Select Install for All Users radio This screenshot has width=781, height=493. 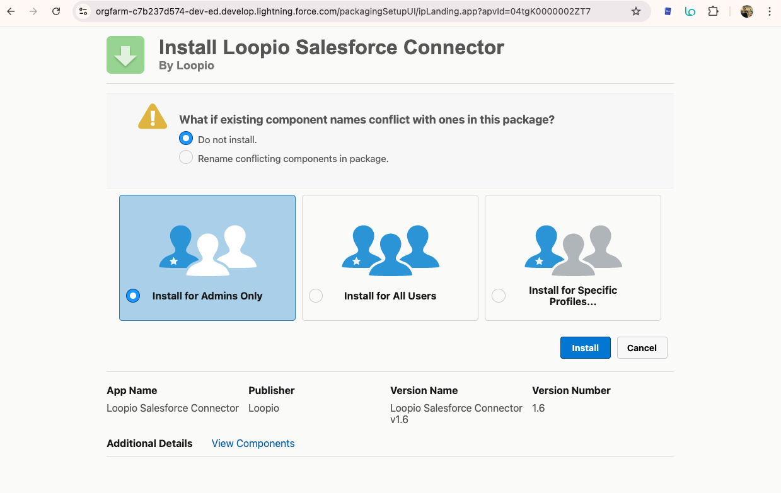coord(316,296)
